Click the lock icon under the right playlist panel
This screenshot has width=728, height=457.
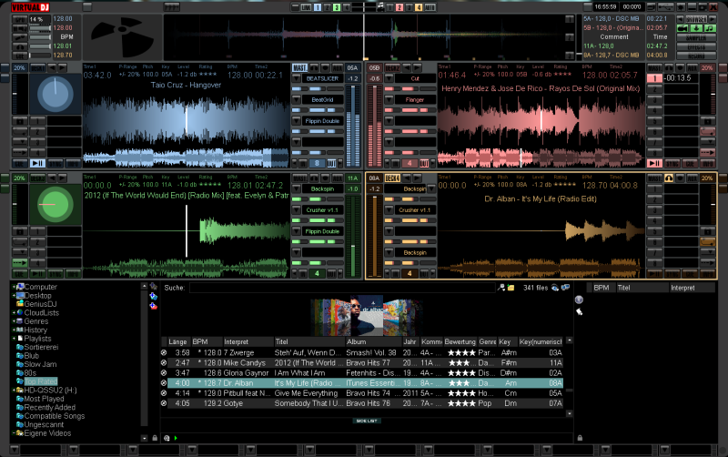[580, 438]
